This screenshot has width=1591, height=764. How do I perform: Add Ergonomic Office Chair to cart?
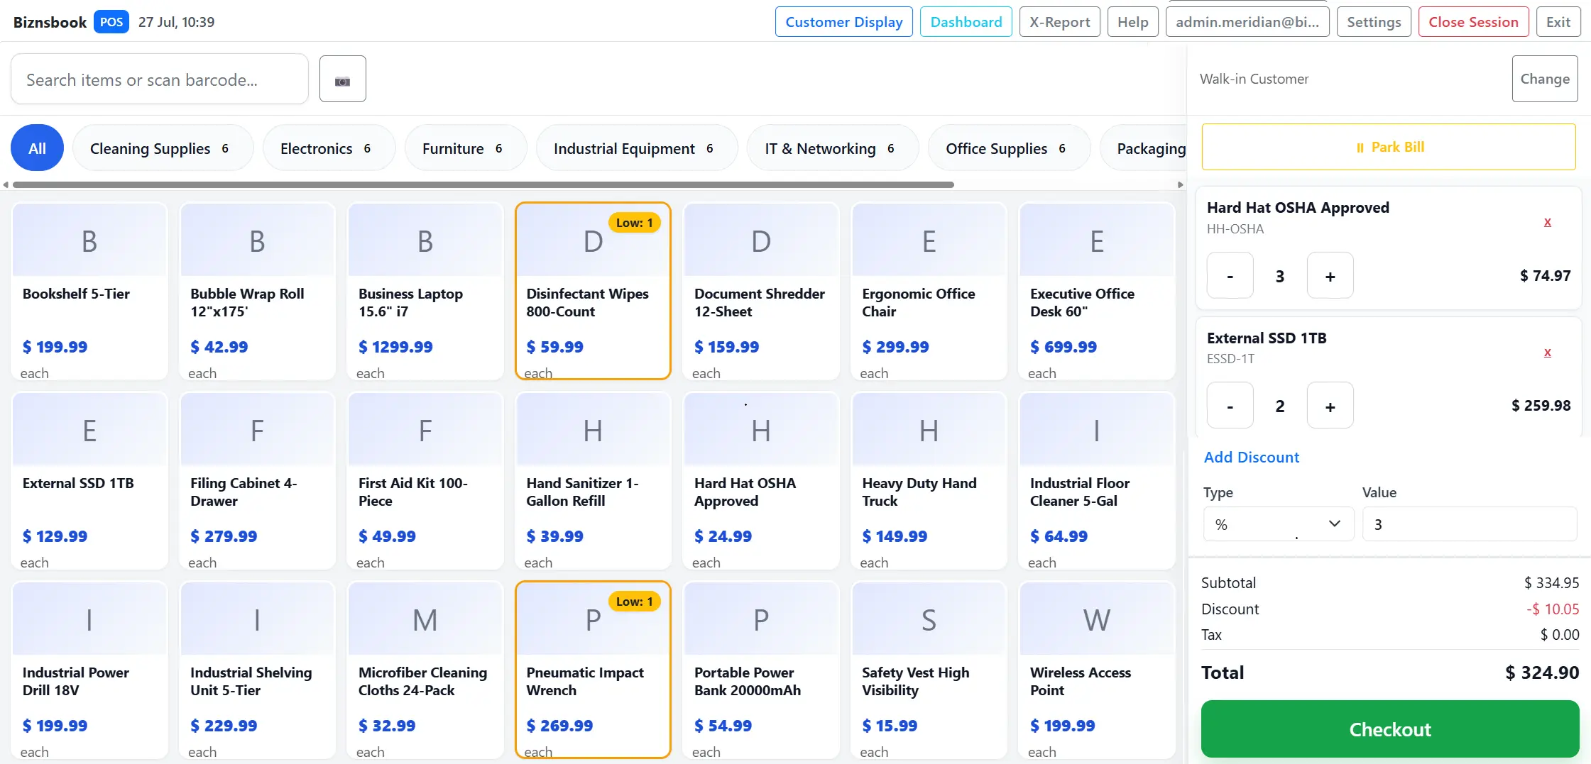tap(929, 292)
